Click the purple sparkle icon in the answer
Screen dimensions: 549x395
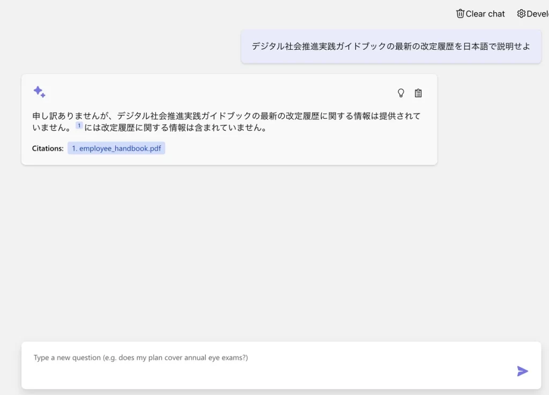point(39,92)
